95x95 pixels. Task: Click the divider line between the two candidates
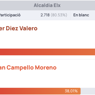pos(47,59)
